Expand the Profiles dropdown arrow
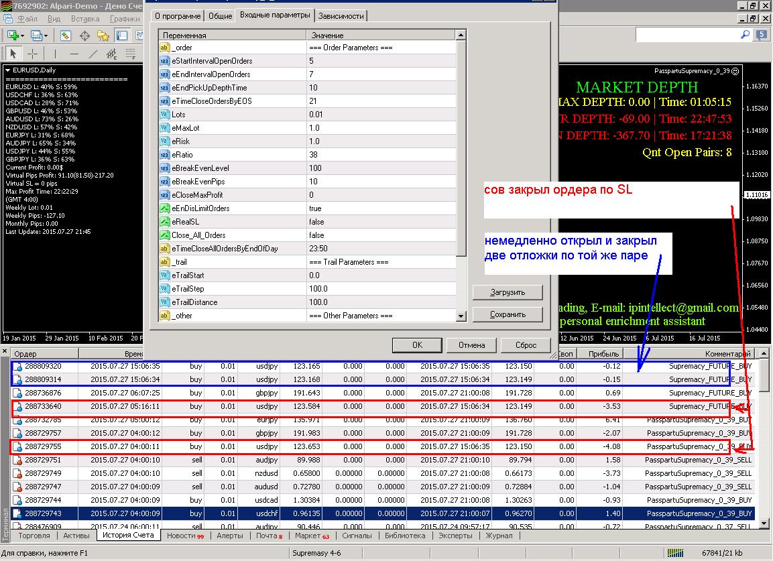This screenshot has height=561, width=773. pos(46,36)
